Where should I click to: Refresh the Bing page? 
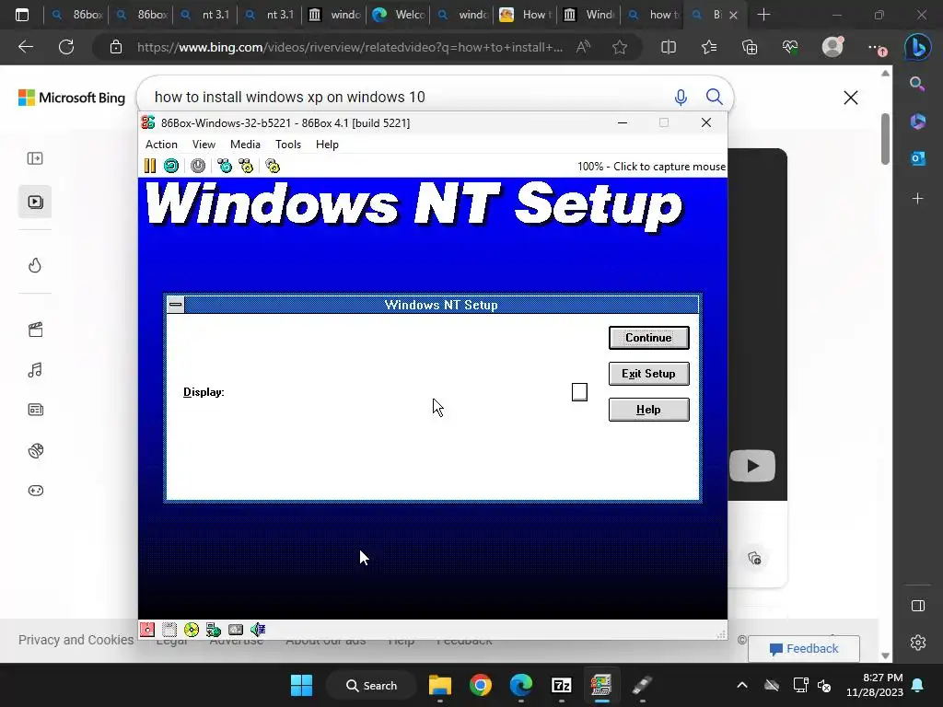[x=66, y=47]
